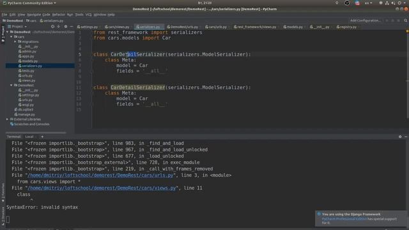
Task: Expand External Libraries node
Action: 7,119
